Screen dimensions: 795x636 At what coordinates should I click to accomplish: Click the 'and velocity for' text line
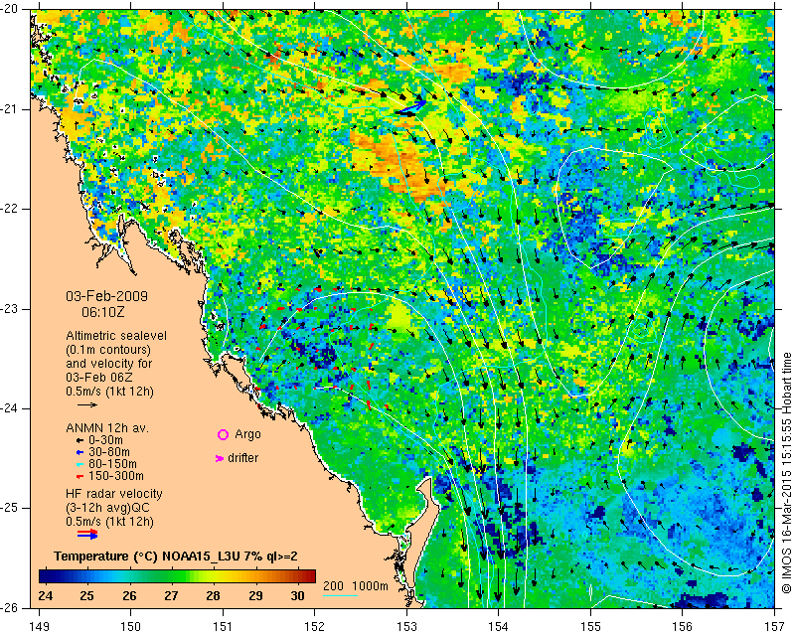click(x=109, y=364)
